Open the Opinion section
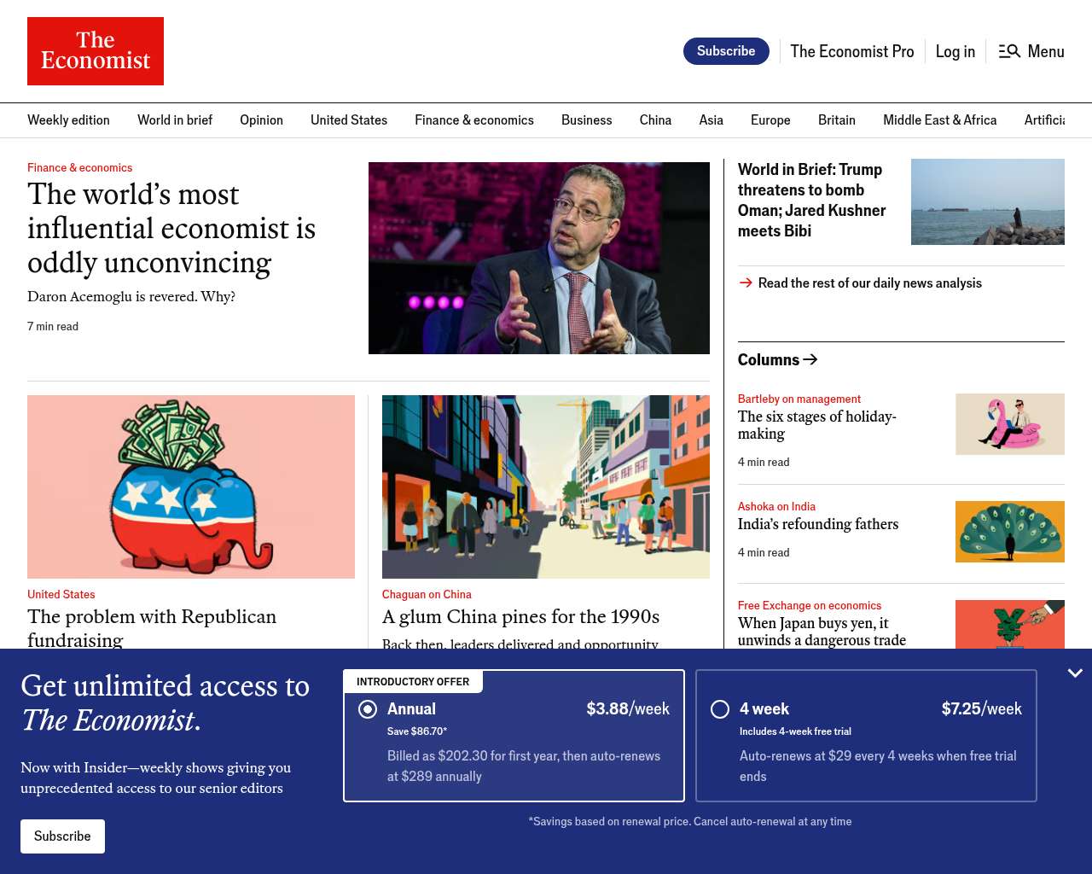 [261, 120]
